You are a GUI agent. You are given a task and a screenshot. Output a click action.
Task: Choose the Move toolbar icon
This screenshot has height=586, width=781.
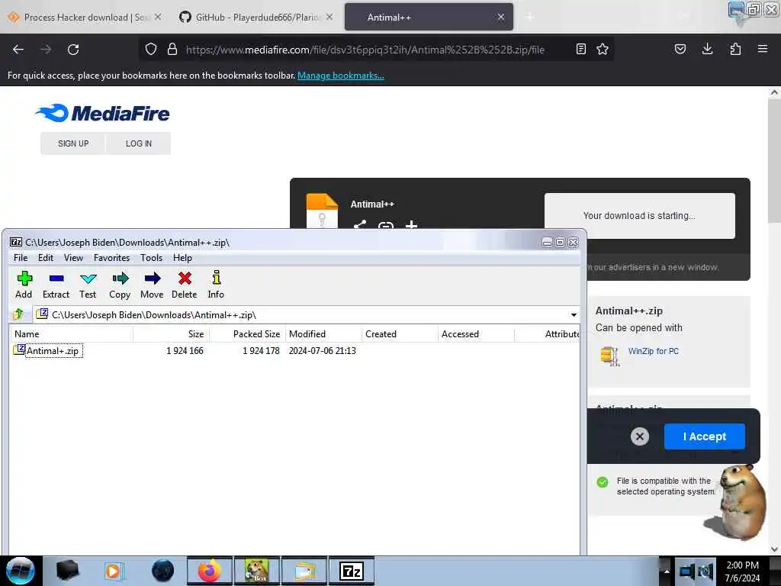click(152, 285)
